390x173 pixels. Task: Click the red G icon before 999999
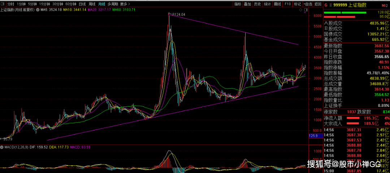(x=326, y=5)
